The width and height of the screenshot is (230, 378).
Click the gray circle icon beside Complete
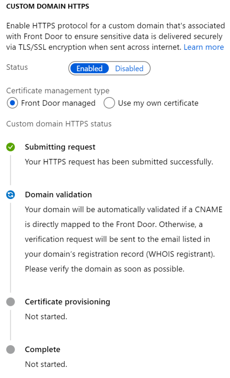(x=11, y=349)
